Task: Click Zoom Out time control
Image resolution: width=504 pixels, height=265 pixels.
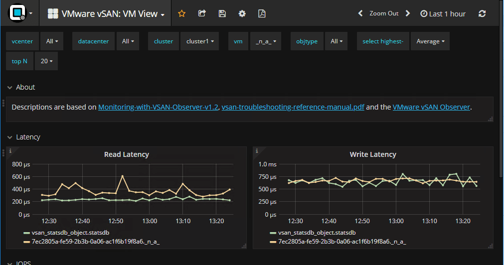Action: pyautogui.click(x=384, y=13)
